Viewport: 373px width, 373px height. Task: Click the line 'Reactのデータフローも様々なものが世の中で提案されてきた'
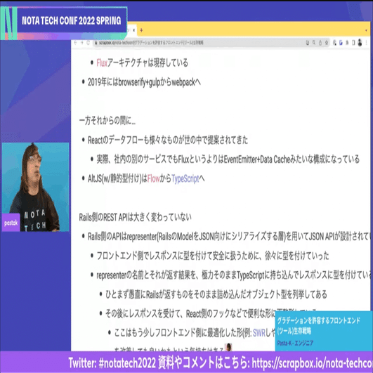(x=168, y=140)
